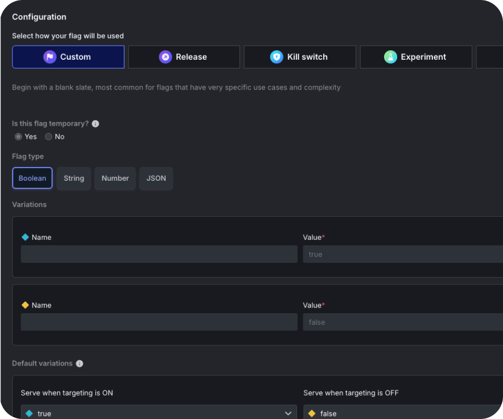Focus the Name field of false variation
The width and height of the screenshot is (503, 419).
tap(159, 322)
